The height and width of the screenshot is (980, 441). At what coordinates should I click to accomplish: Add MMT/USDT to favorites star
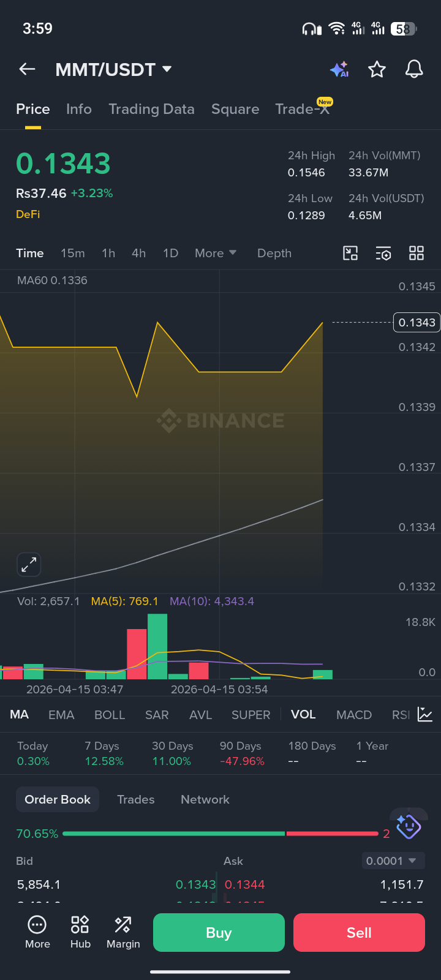click(377, 69)
